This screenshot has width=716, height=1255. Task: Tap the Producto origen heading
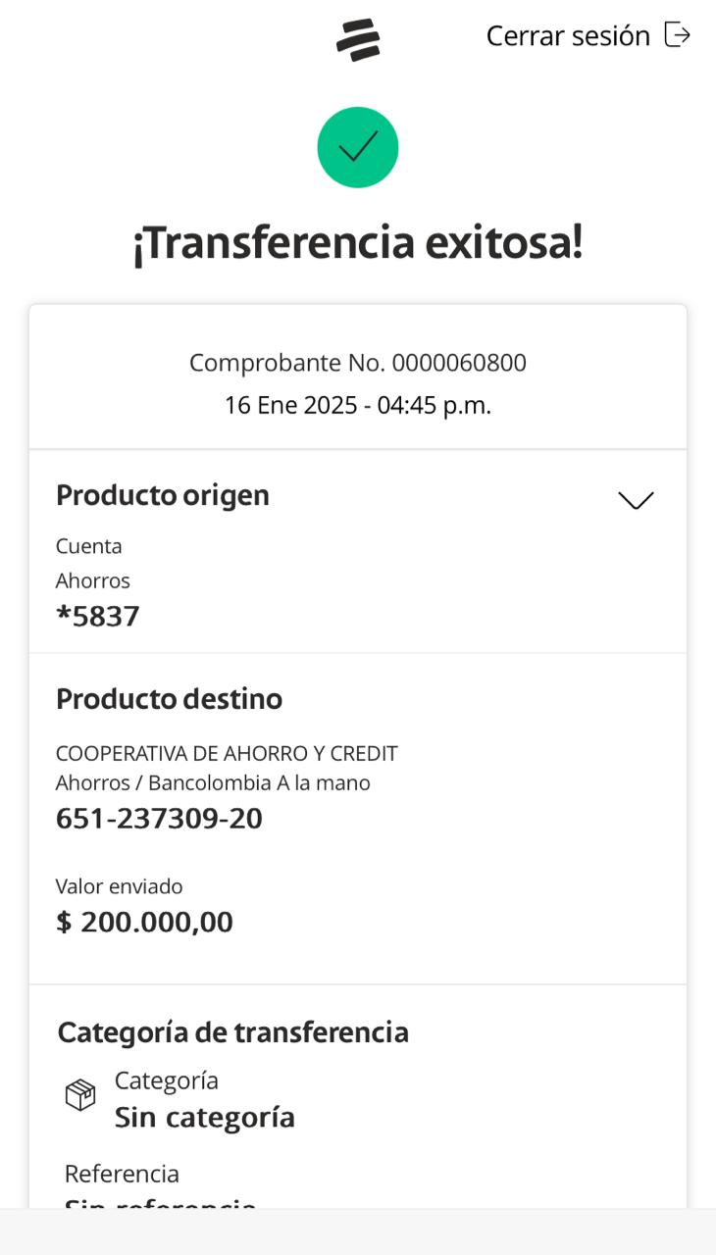pyautogui.click(x=163, y=495)
